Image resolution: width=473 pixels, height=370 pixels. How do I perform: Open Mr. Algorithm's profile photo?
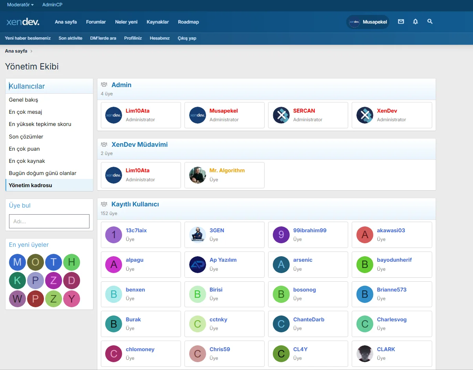tap(197, 175)
